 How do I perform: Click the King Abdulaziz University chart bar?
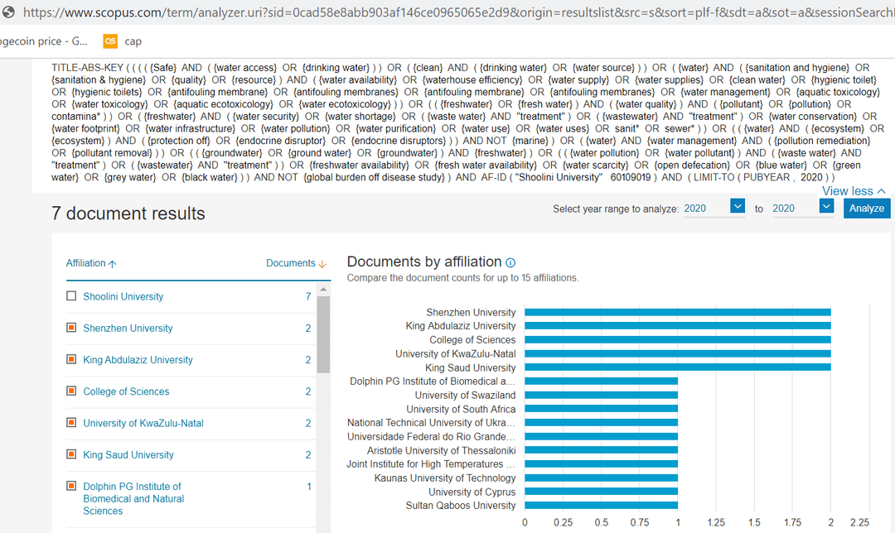click(x=678, y=325)
